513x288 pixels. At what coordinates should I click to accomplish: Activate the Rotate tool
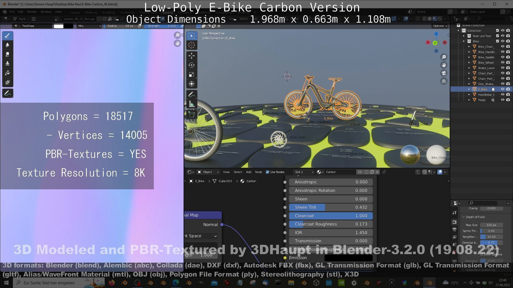coord(192,65)
